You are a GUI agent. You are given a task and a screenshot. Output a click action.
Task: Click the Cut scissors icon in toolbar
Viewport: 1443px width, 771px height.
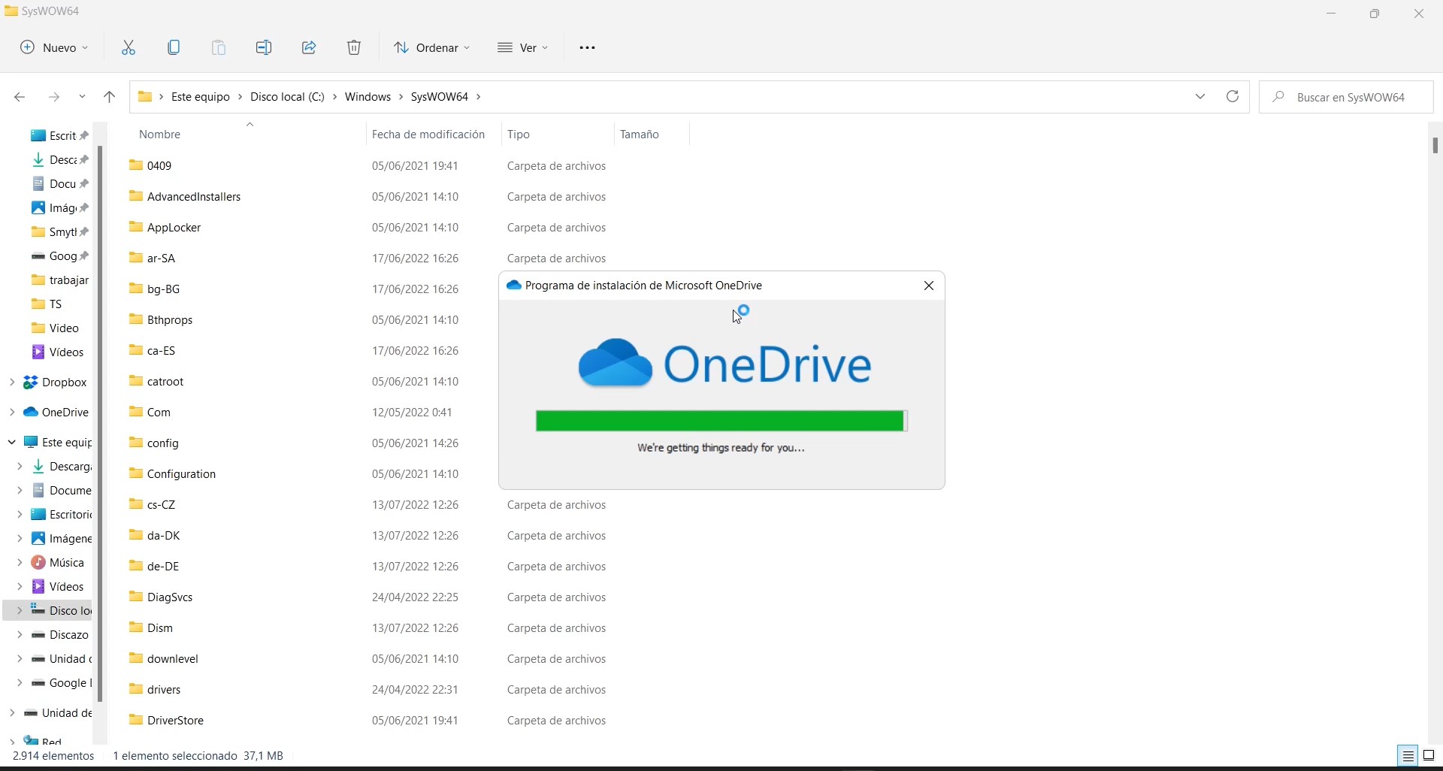[129, 48]
